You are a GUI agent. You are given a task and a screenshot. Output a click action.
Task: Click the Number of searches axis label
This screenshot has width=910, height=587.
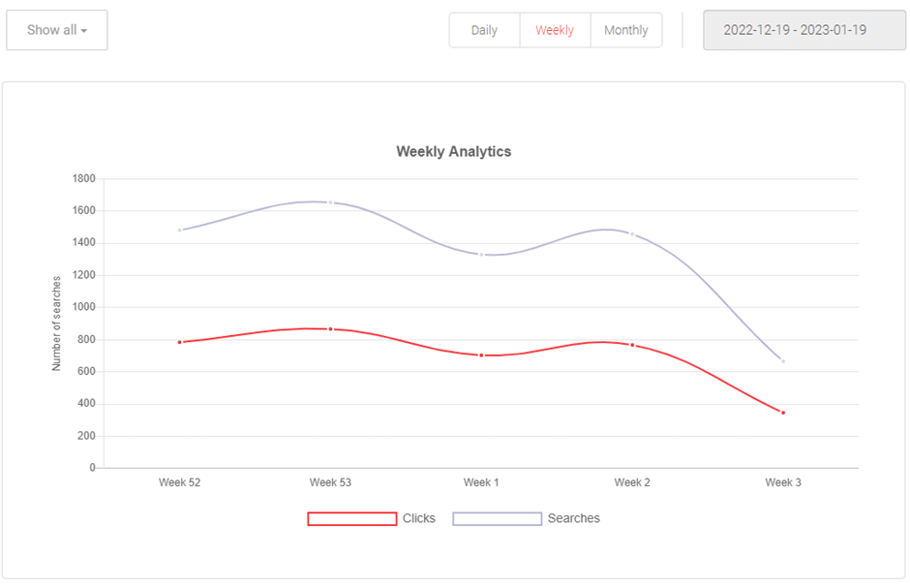pyautogui.click(x=55, y=322)
